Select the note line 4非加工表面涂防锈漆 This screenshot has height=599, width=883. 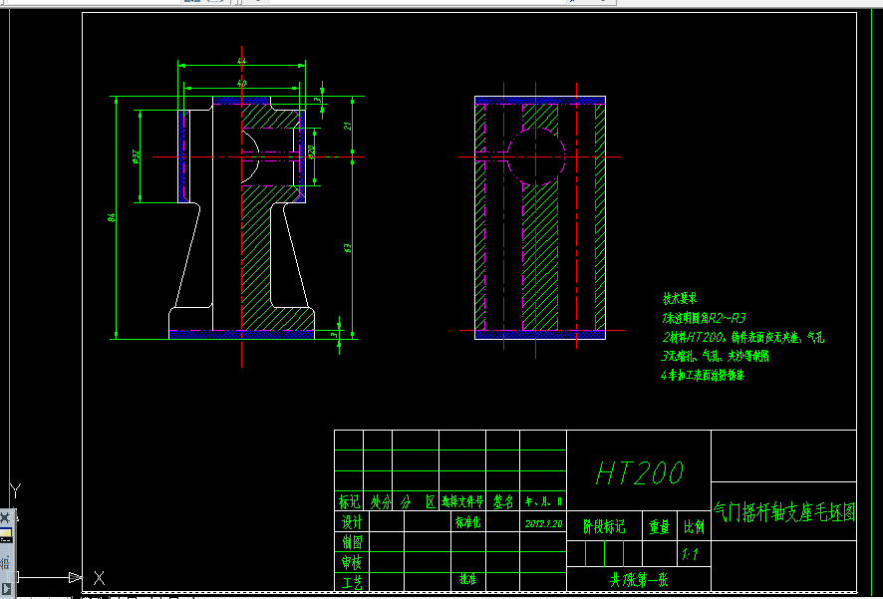[703, 375]
